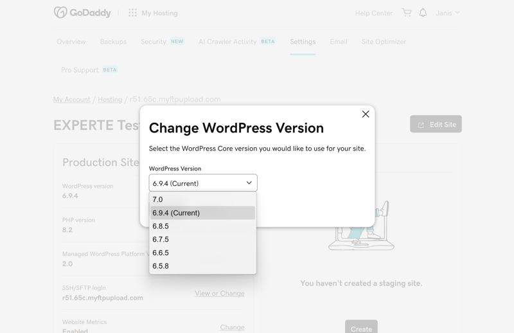514x333 pixels.
Task: Open the apps grid icon
Action: pos(132,13)
